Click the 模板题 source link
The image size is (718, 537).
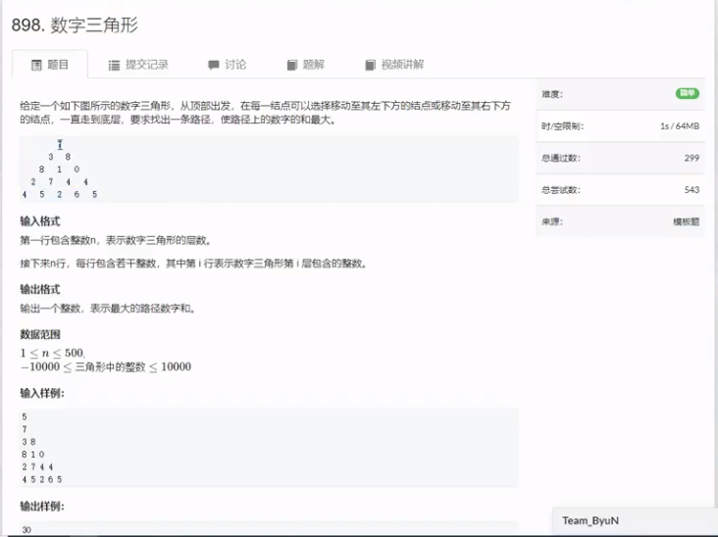point(686,221)
